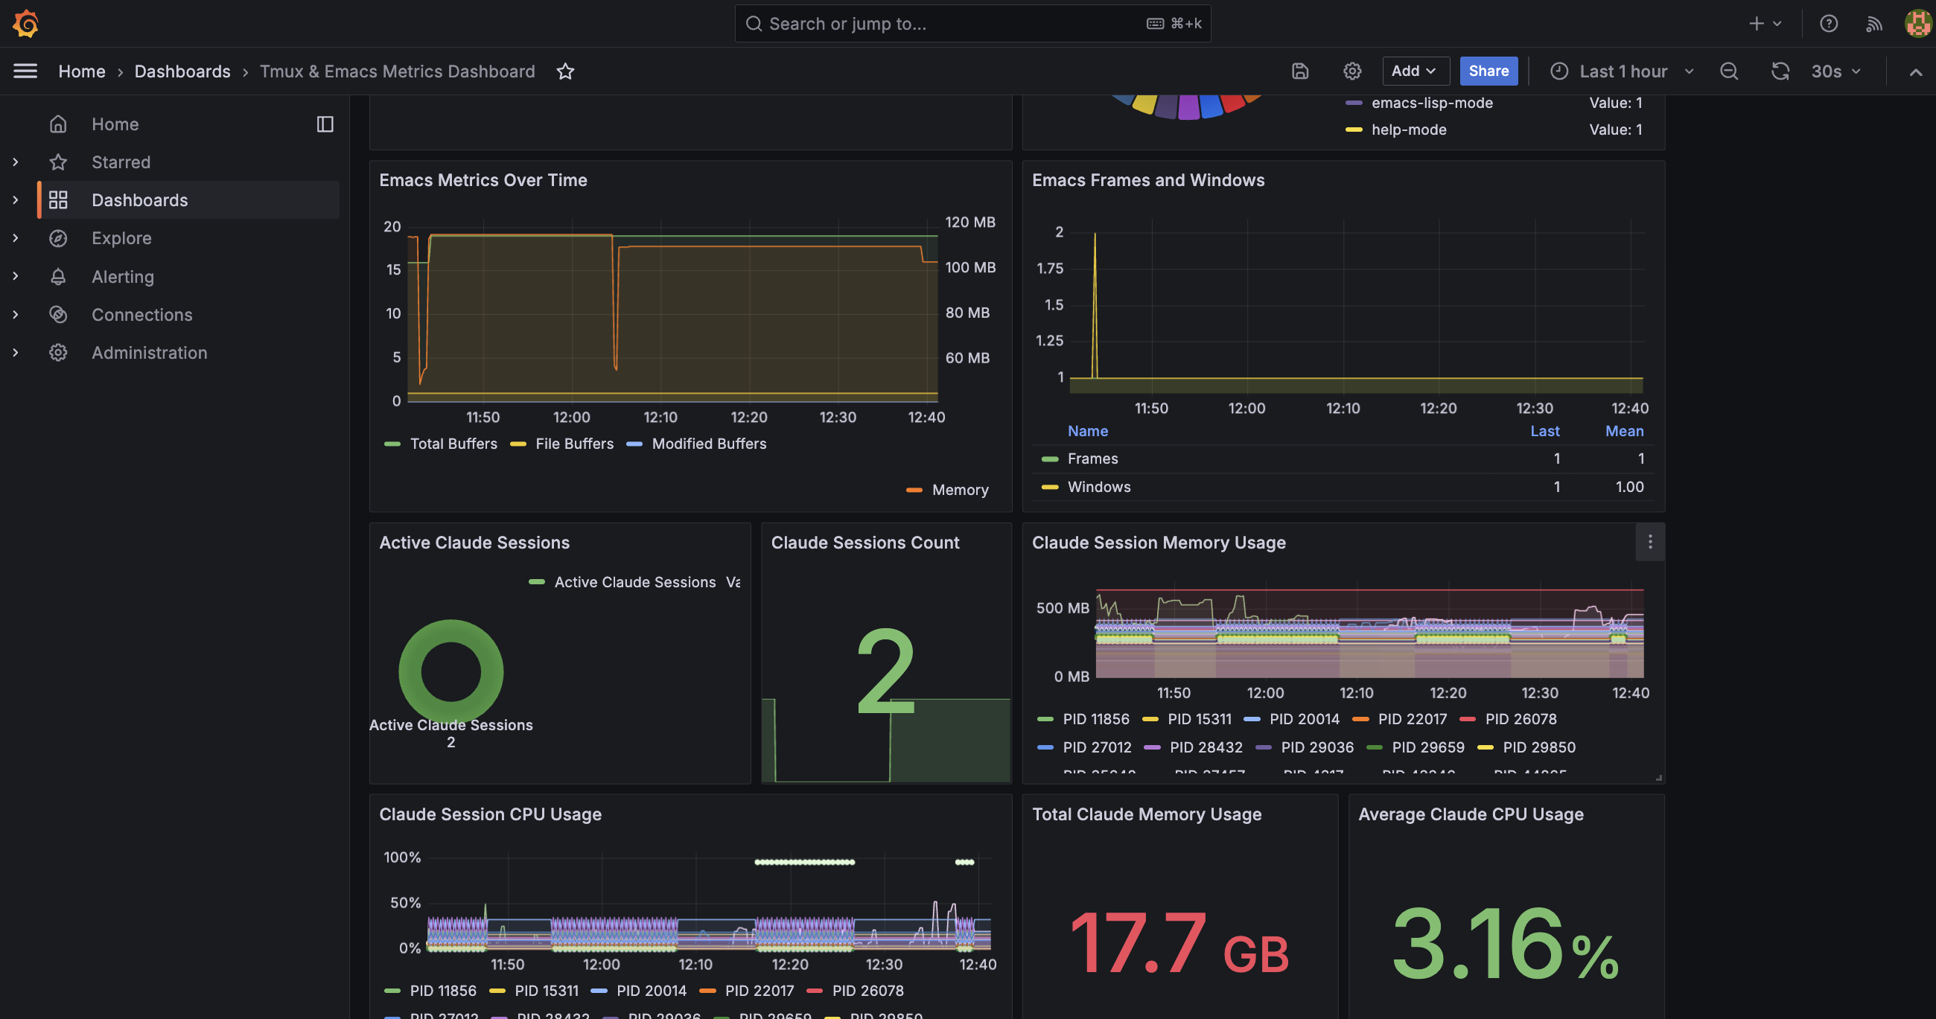Screen dimensions: 1936x1019
Task: Open the plus new menu
Action: tap(1765, 24)
